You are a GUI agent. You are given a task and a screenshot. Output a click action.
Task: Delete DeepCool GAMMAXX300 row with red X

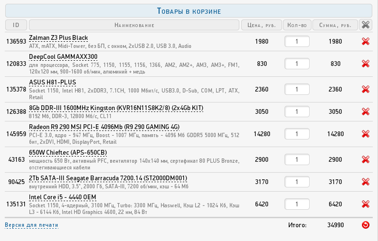tap(366, 64)
